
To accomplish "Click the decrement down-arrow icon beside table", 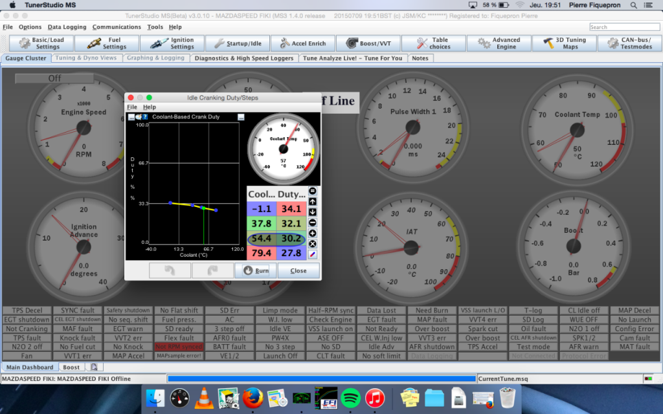I will 313,212.
